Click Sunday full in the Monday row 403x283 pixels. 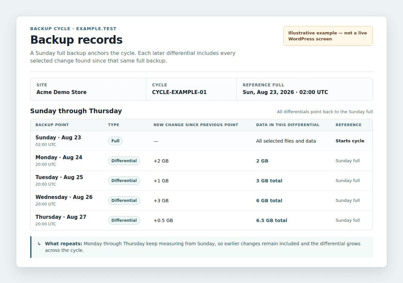(348, 161)
